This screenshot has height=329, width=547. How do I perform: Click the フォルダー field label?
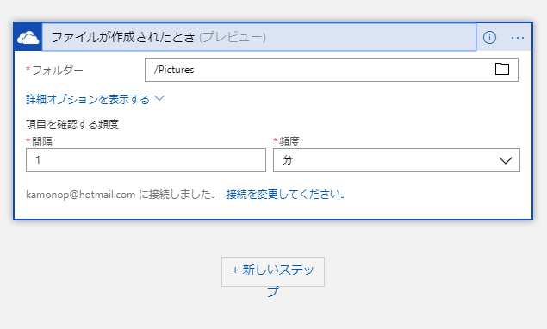pos(58,70)
